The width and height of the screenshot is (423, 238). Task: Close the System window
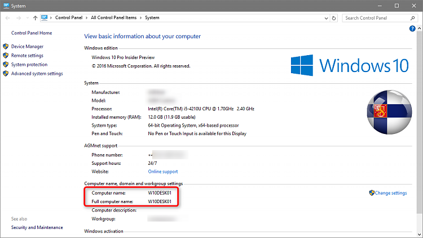[414, 6]
